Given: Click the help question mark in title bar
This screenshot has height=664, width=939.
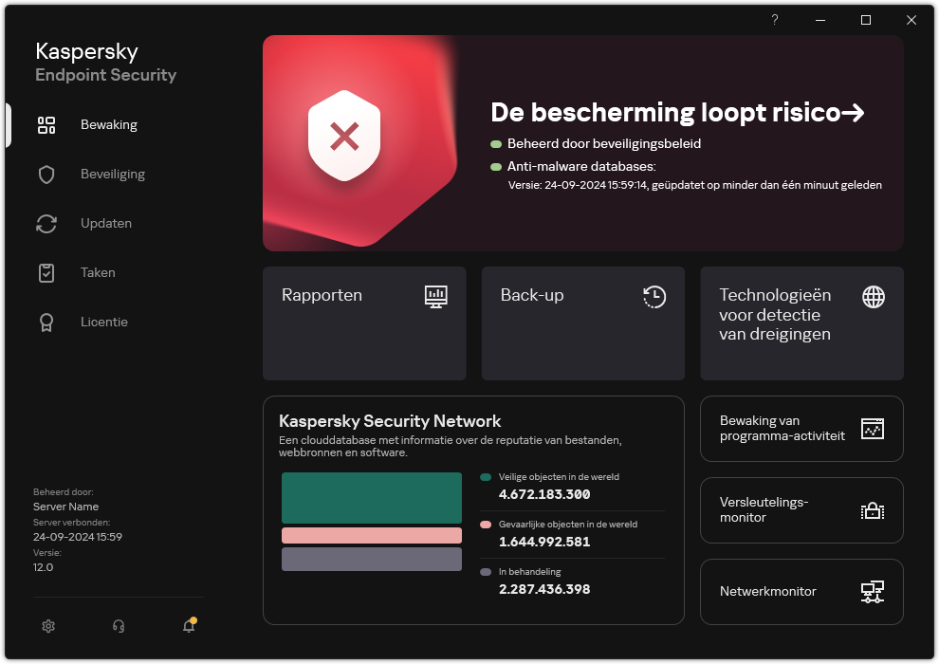Looking at the screenshot, I should [x=774, y=20].
